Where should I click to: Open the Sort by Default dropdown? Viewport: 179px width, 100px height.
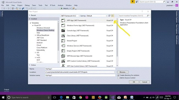(x=97, y=16)
